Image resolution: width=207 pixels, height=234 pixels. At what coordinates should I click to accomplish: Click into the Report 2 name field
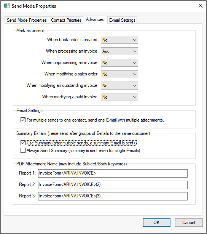(113, 185)
